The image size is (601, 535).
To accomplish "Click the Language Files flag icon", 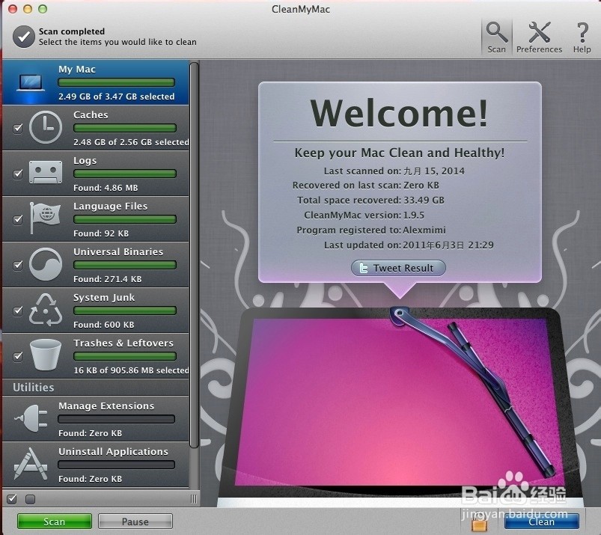I will [x=45, y=218].
